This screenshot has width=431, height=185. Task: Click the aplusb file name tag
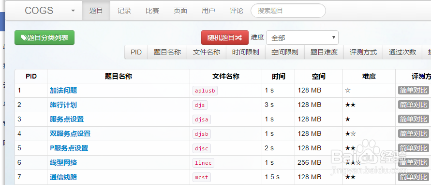click(x=205, y=91)
